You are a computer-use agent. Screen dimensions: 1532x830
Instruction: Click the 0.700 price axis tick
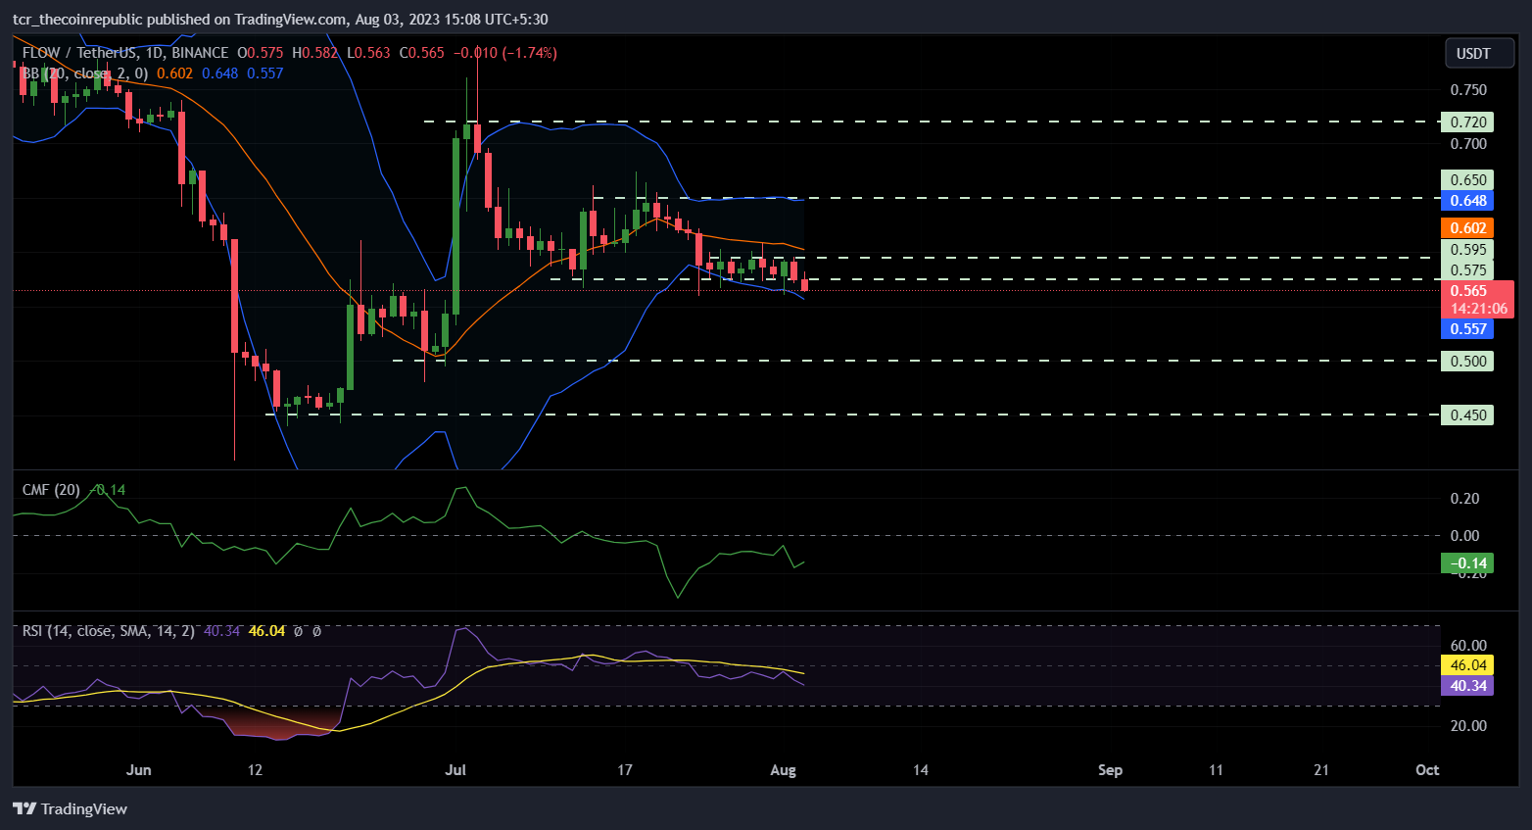[x=1468, y=144]
